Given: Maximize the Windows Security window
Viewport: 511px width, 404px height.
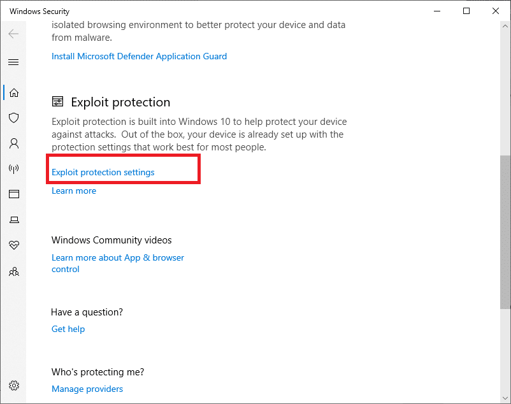Looking at the screenshot, I should pyautogui.click(x=467, y=11).
